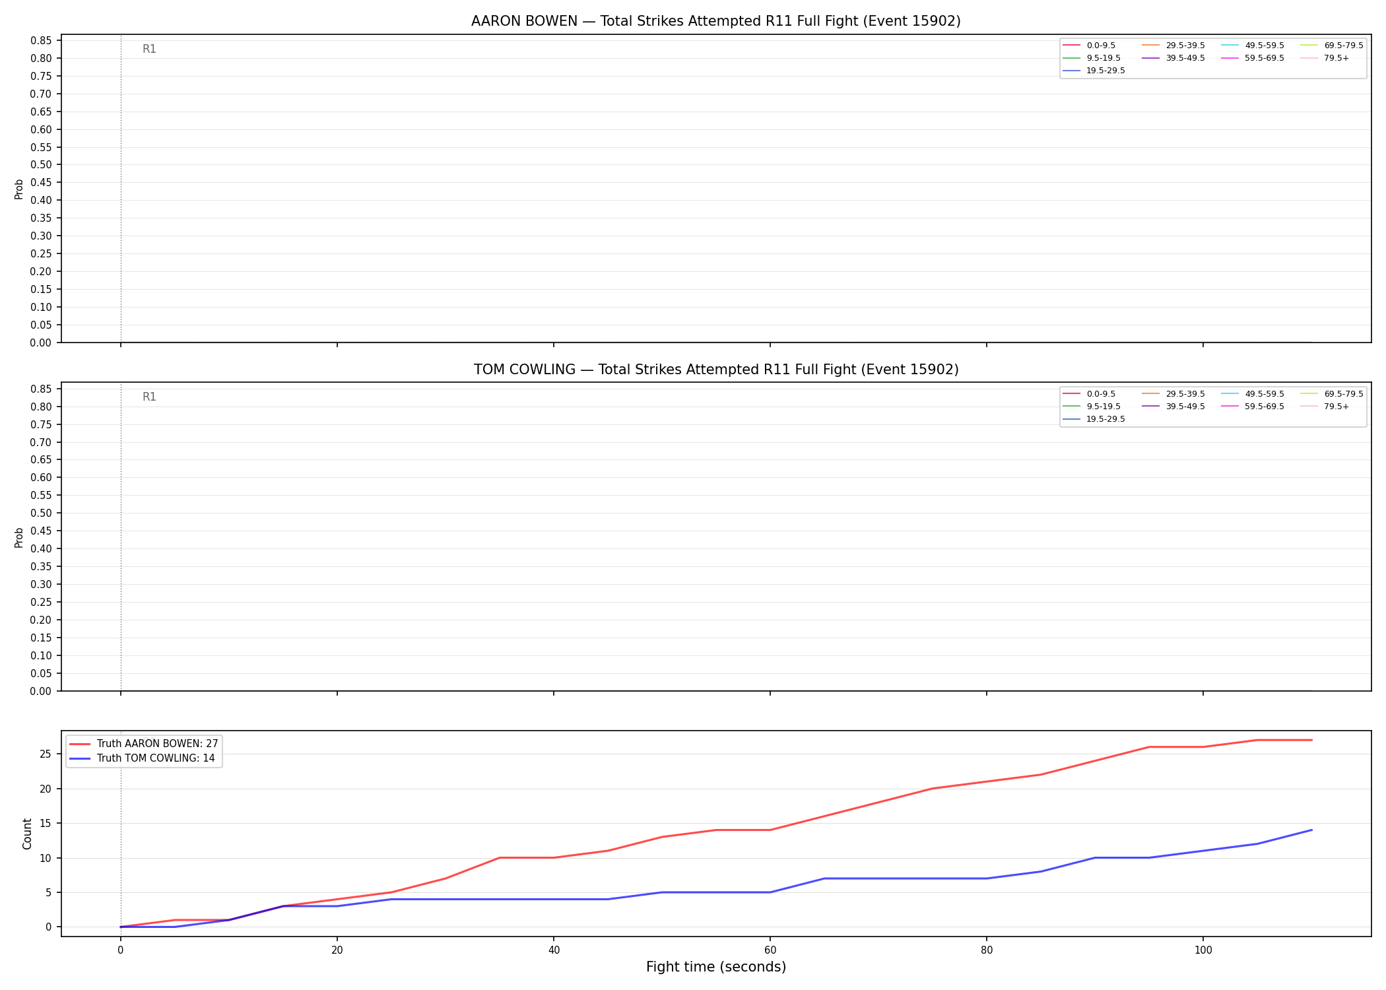Click blue line swatch beside Truth TOM COWLING
Viewport: 1386px width, 990px height.
click(80, 758)
